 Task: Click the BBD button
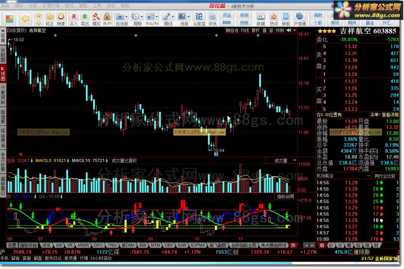pyautogui.click(x=227, y=23)
